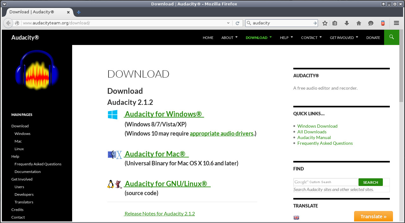Select Translators in sidebar

coord(24,202)
